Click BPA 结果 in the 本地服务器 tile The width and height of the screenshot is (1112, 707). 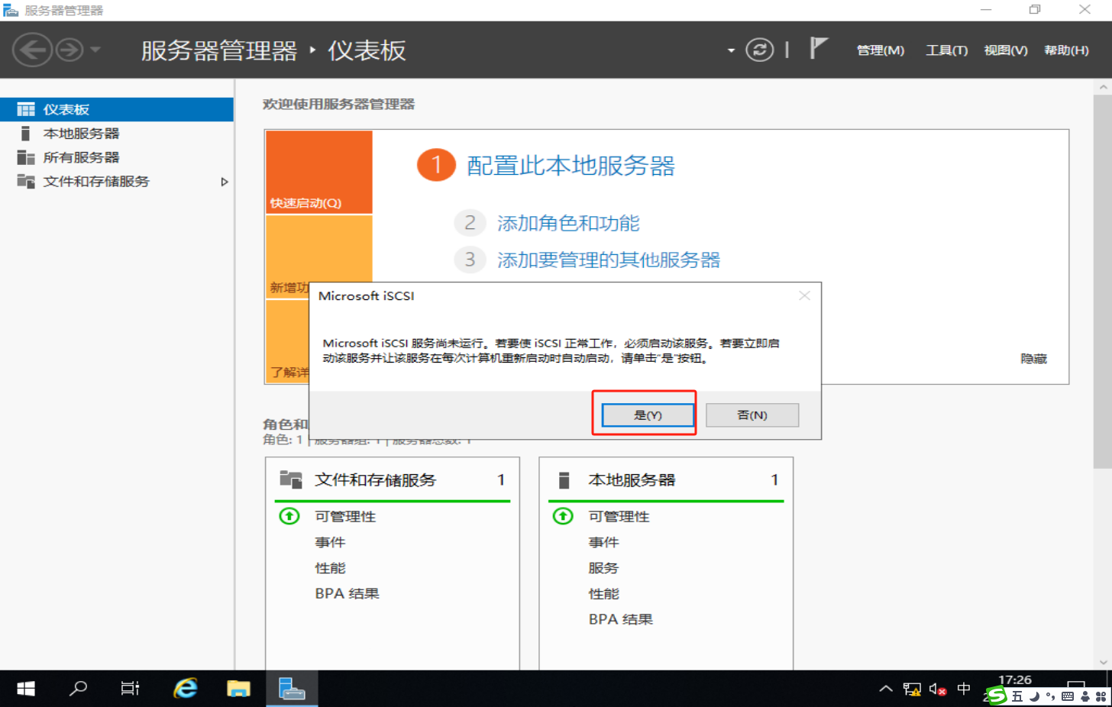(620, 619)
